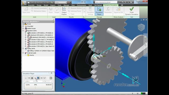Screen dimensions: 169x95
Task: Open the Environments tab
Action: point(82,5)
